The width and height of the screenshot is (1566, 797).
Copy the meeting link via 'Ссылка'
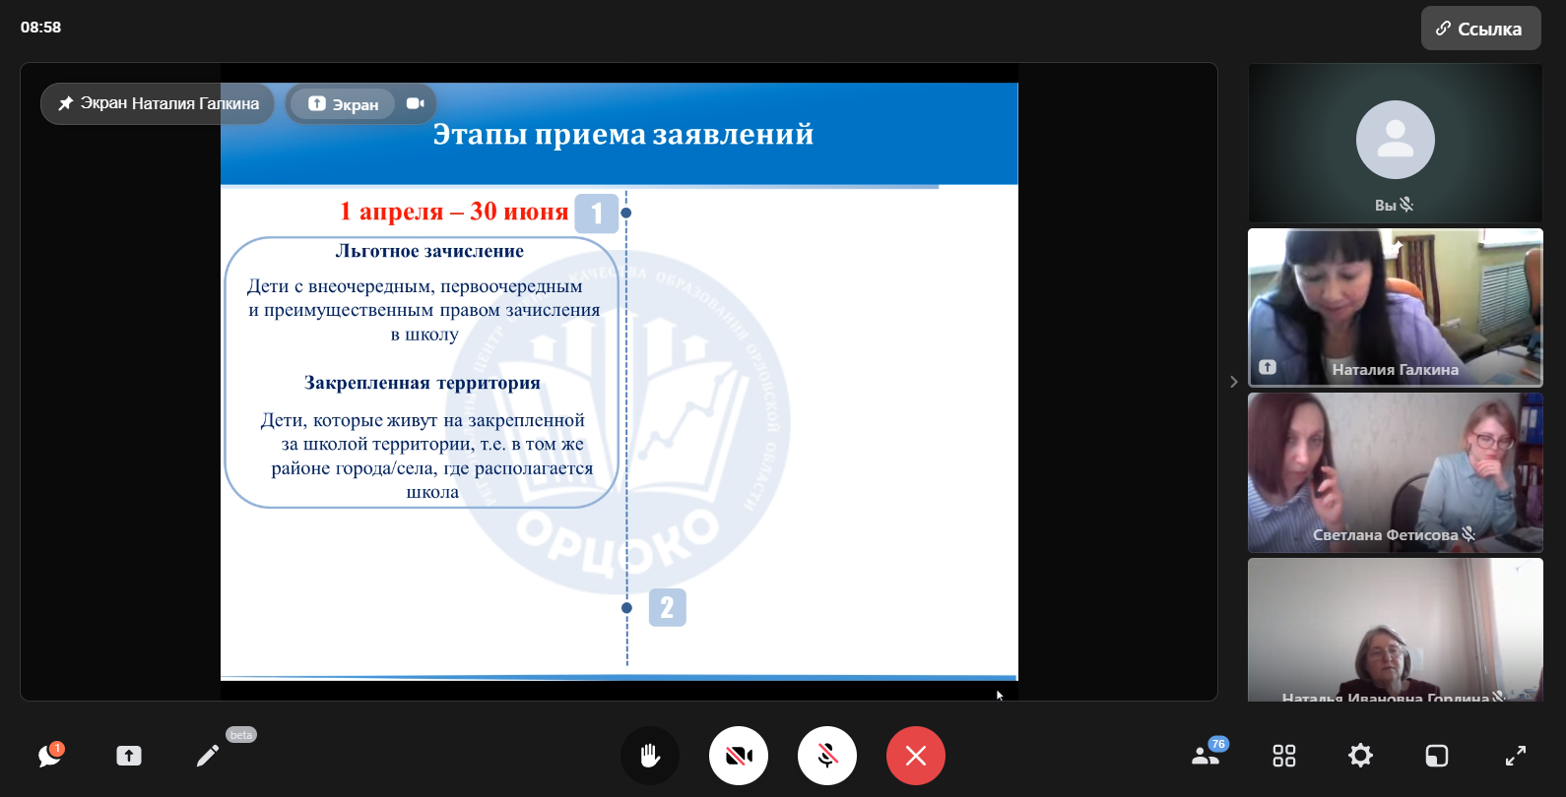tap(1480, 29)
